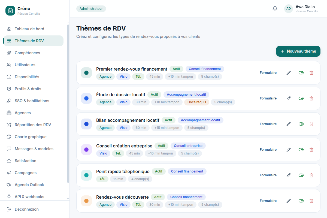327x218 pixels.
Task: Toggle active state of Étude de dossier locatif
Action: [x=301, y=98]
